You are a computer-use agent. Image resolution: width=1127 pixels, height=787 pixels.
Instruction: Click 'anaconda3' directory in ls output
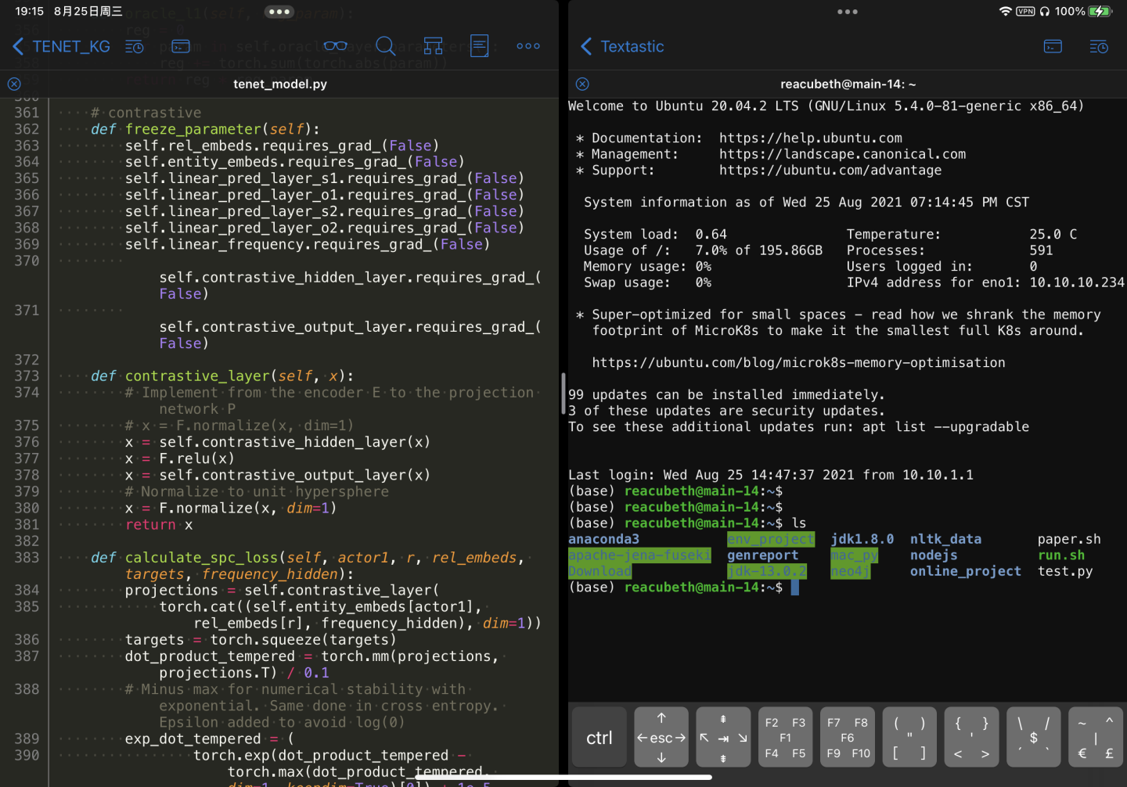pos(603,539)
